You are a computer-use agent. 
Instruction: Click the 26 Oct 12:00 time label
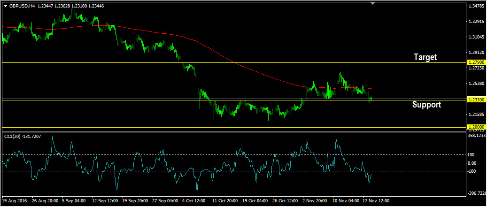(284, 201)
